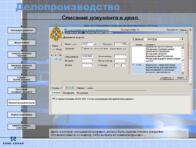Click the Закрыть button
The width and height of the screenshot is (196, 147).
[x=180, y=78]
